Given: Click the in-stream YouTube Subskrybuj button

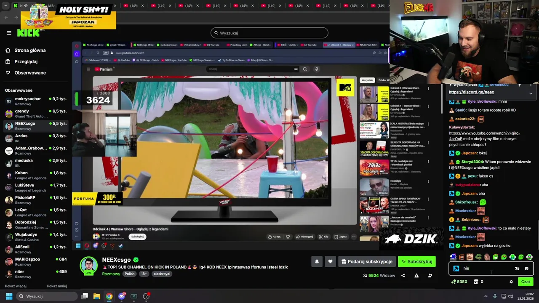Looking at the screenshot, I should pyautogui.click(x=137, y=237).
